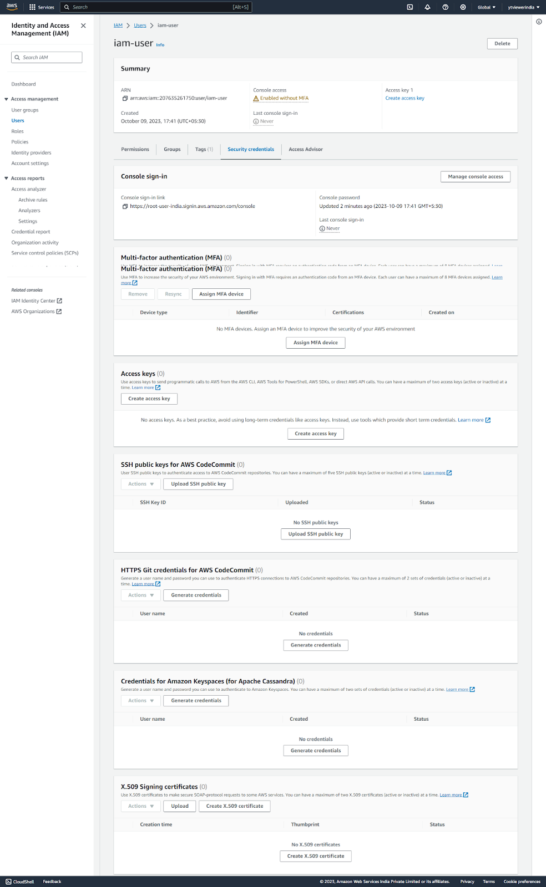Open HTTPS Git credentials Actions dropdown
Viewport: 546px width, 887px height.
tap(141, 595)
